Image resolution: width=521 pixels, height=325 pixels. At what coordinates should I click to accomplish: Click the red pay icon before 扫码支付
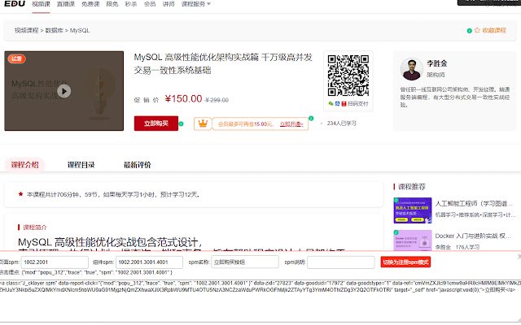[344, 104]
